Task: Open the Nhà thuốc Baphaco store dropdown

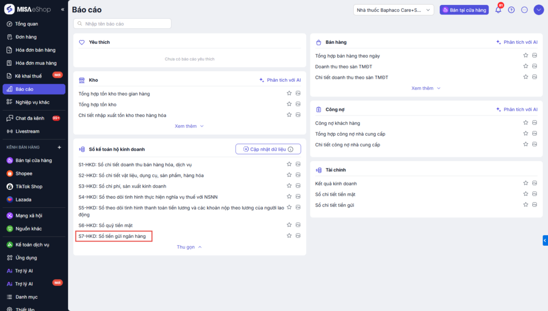Action: (x=393, y=10)
